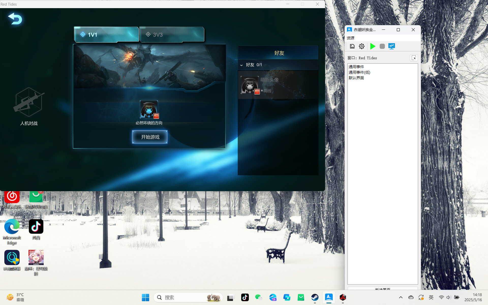Open 崩坏：星穹铁道 desktop shortcut
The height and width of the screenshot is (305, 488).
[36, 263]
